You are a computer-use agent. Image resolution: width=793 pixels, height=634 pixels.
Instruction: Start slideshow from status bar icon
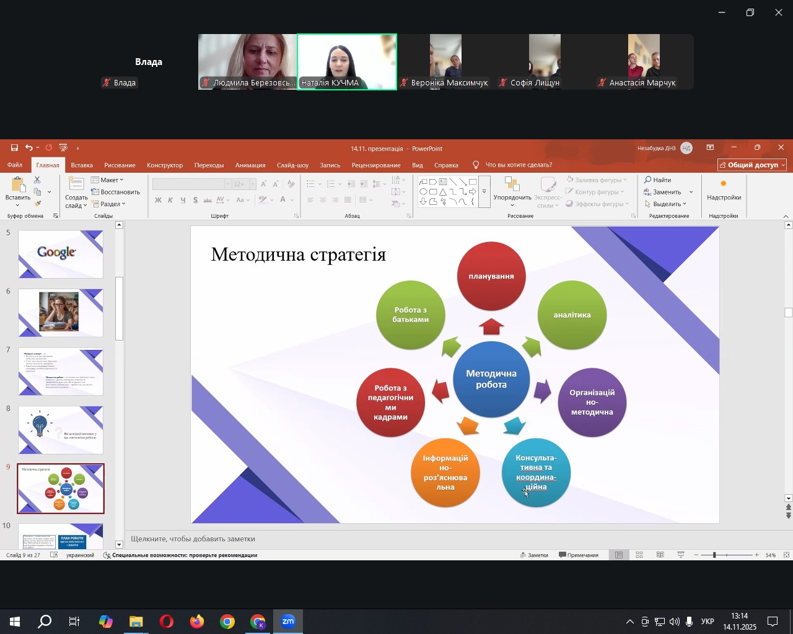tap(681, 555)
